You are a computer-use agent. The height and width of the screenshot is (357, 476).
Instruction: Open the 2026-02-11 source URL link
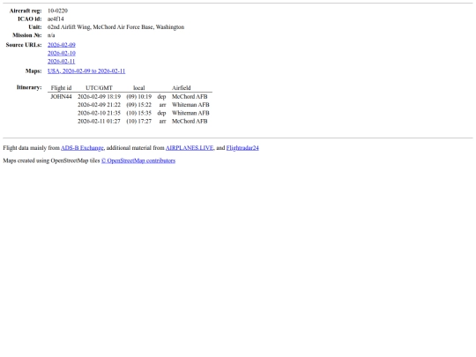pyautogui.click(x=62, y=62)
